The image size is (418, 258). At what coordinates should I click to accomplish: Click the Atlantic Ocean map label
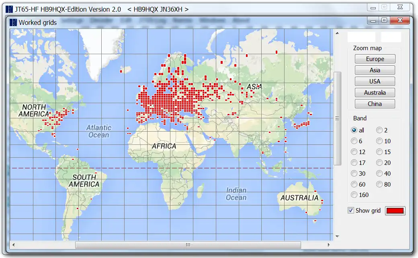[x=98, y=131]
